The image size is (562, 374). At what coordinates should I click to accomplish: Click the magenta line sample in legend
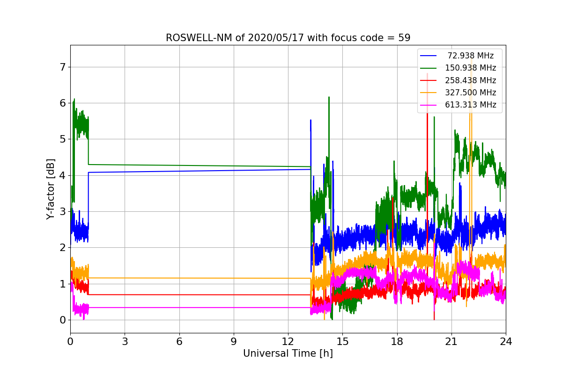click(x=429, y=105)
